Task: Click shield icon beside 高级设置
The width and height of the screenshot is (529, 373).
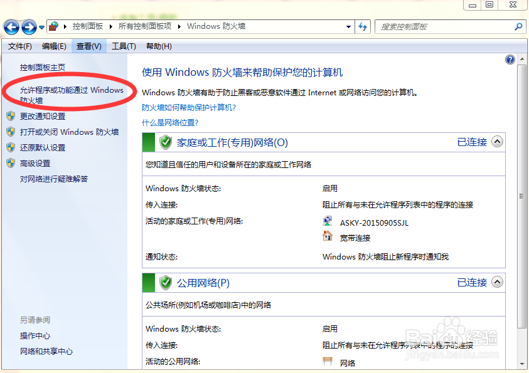Action: 11,163
